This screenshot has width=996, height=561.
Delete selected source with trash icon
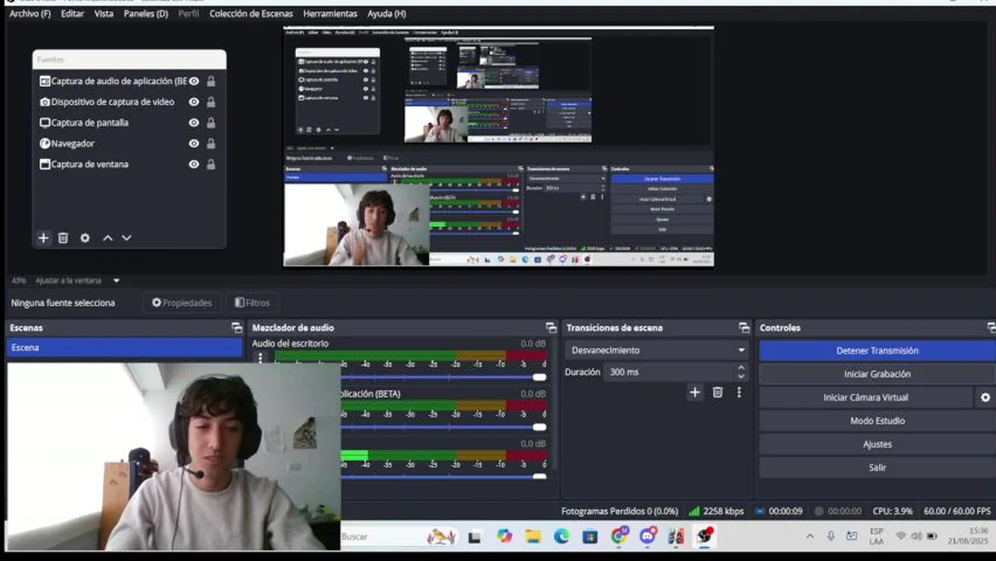point(64,238)
